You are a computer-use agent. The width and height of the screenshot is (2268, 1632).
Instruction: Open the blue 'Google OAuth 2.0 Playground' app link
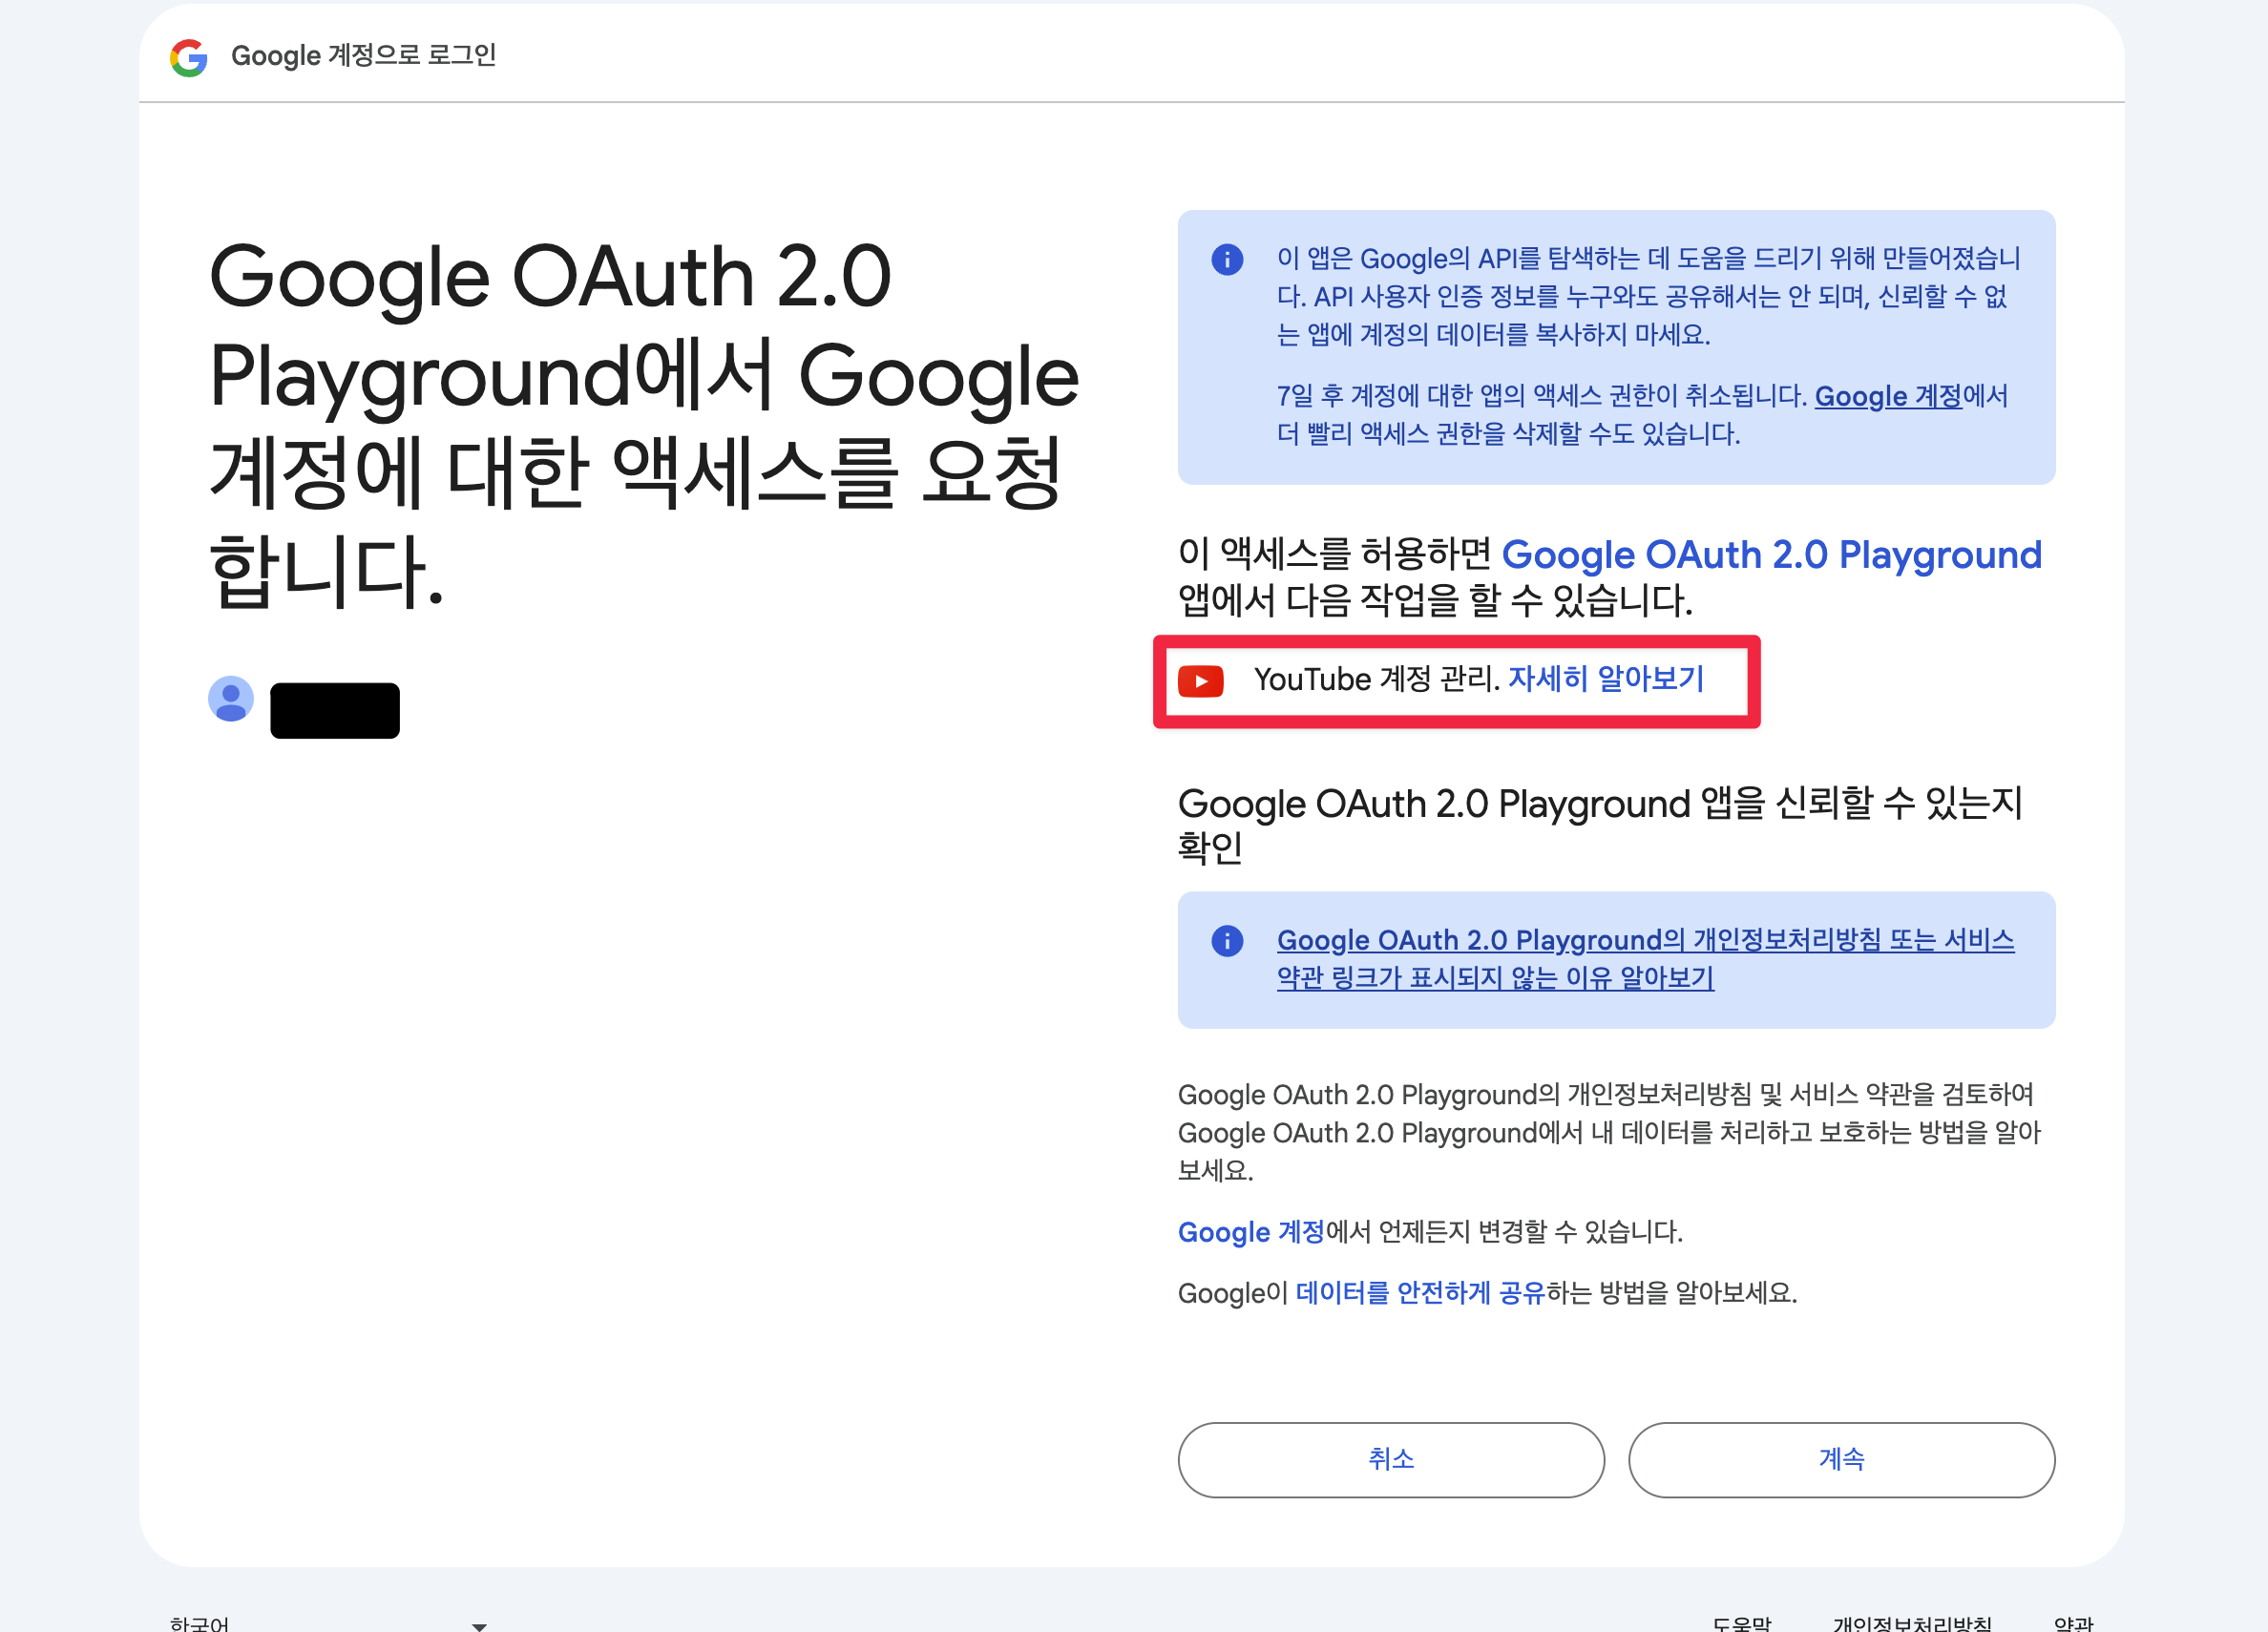pyautogui.click(x=1770, y=555)
